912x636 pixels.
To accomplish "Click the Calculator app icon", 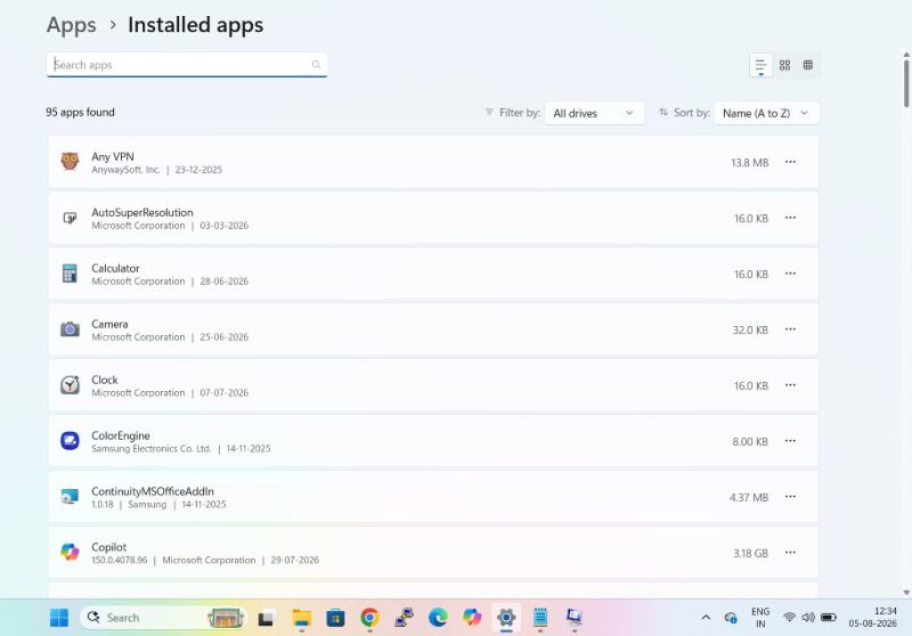I will coord(69,273).
